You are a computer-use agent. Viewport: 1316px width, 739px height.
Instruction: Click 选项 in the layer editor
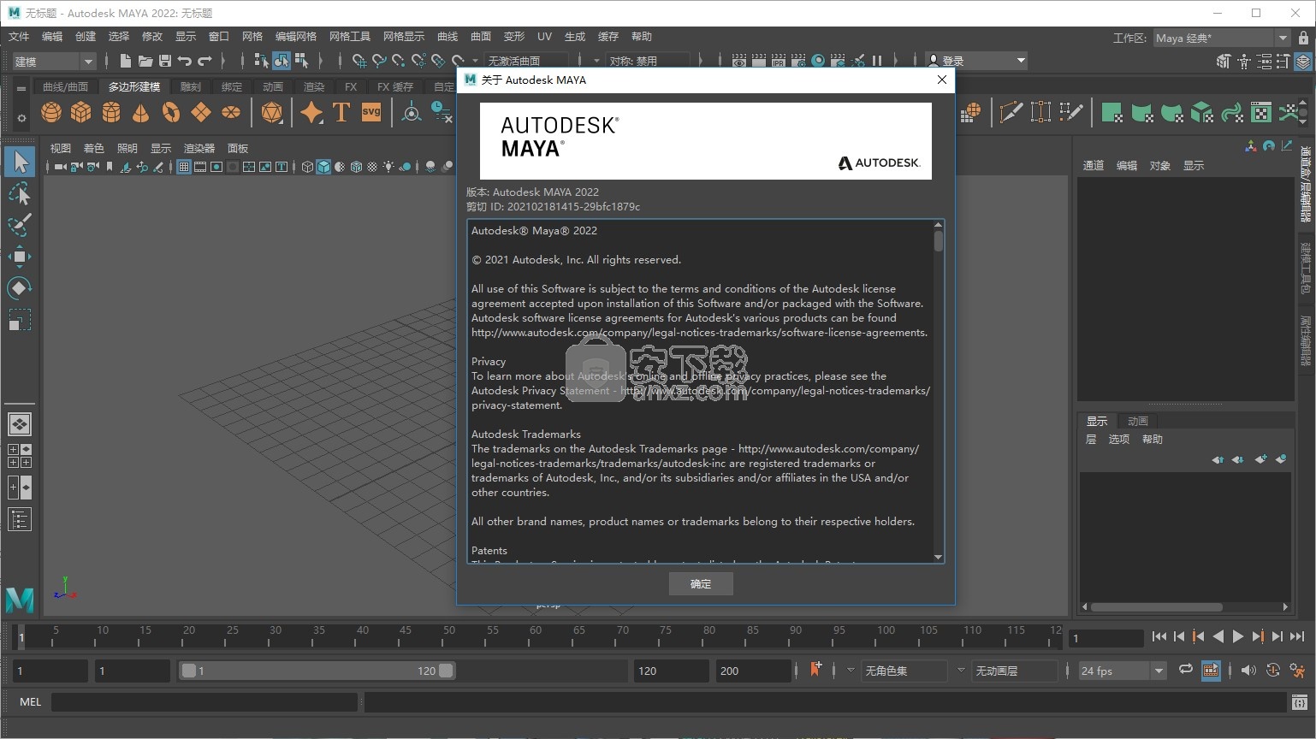[1119, 439]
